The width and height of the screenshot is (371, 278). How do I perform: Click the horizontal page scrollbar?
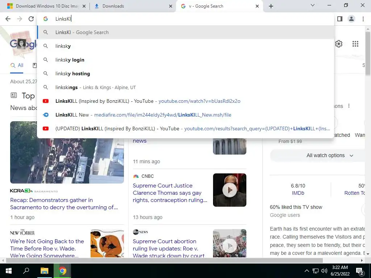[164, 261]
